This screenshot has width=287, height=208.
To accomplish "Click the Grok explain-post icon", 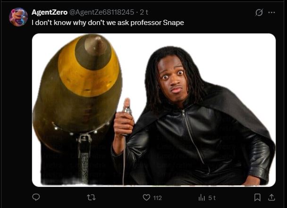I will coord(259,12).
